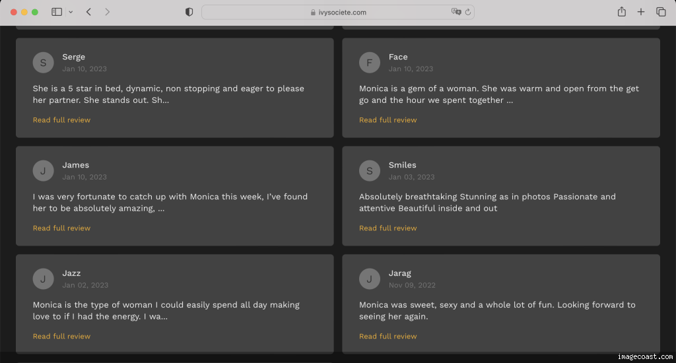Read full review from Jarag
Viewport: 676px width, 363px height.
[388, 337]
